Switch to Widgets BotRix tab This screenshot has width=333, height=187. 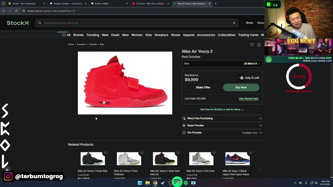tap(68, 4)
